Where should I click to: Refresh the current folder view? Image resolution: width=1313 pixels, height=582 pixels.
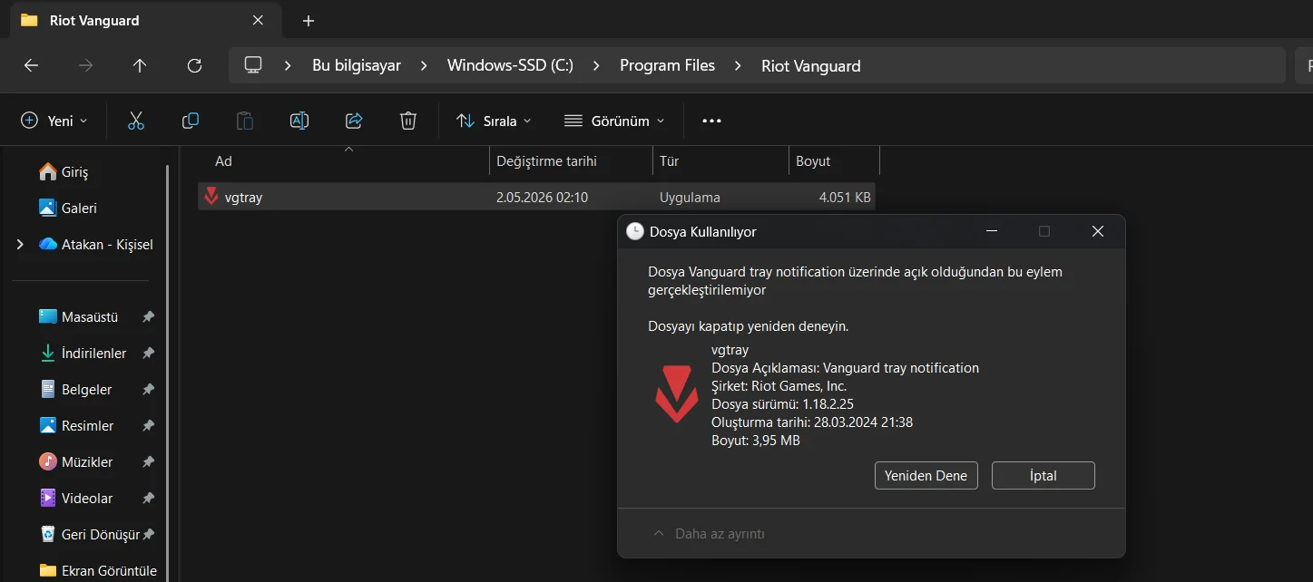194,65
